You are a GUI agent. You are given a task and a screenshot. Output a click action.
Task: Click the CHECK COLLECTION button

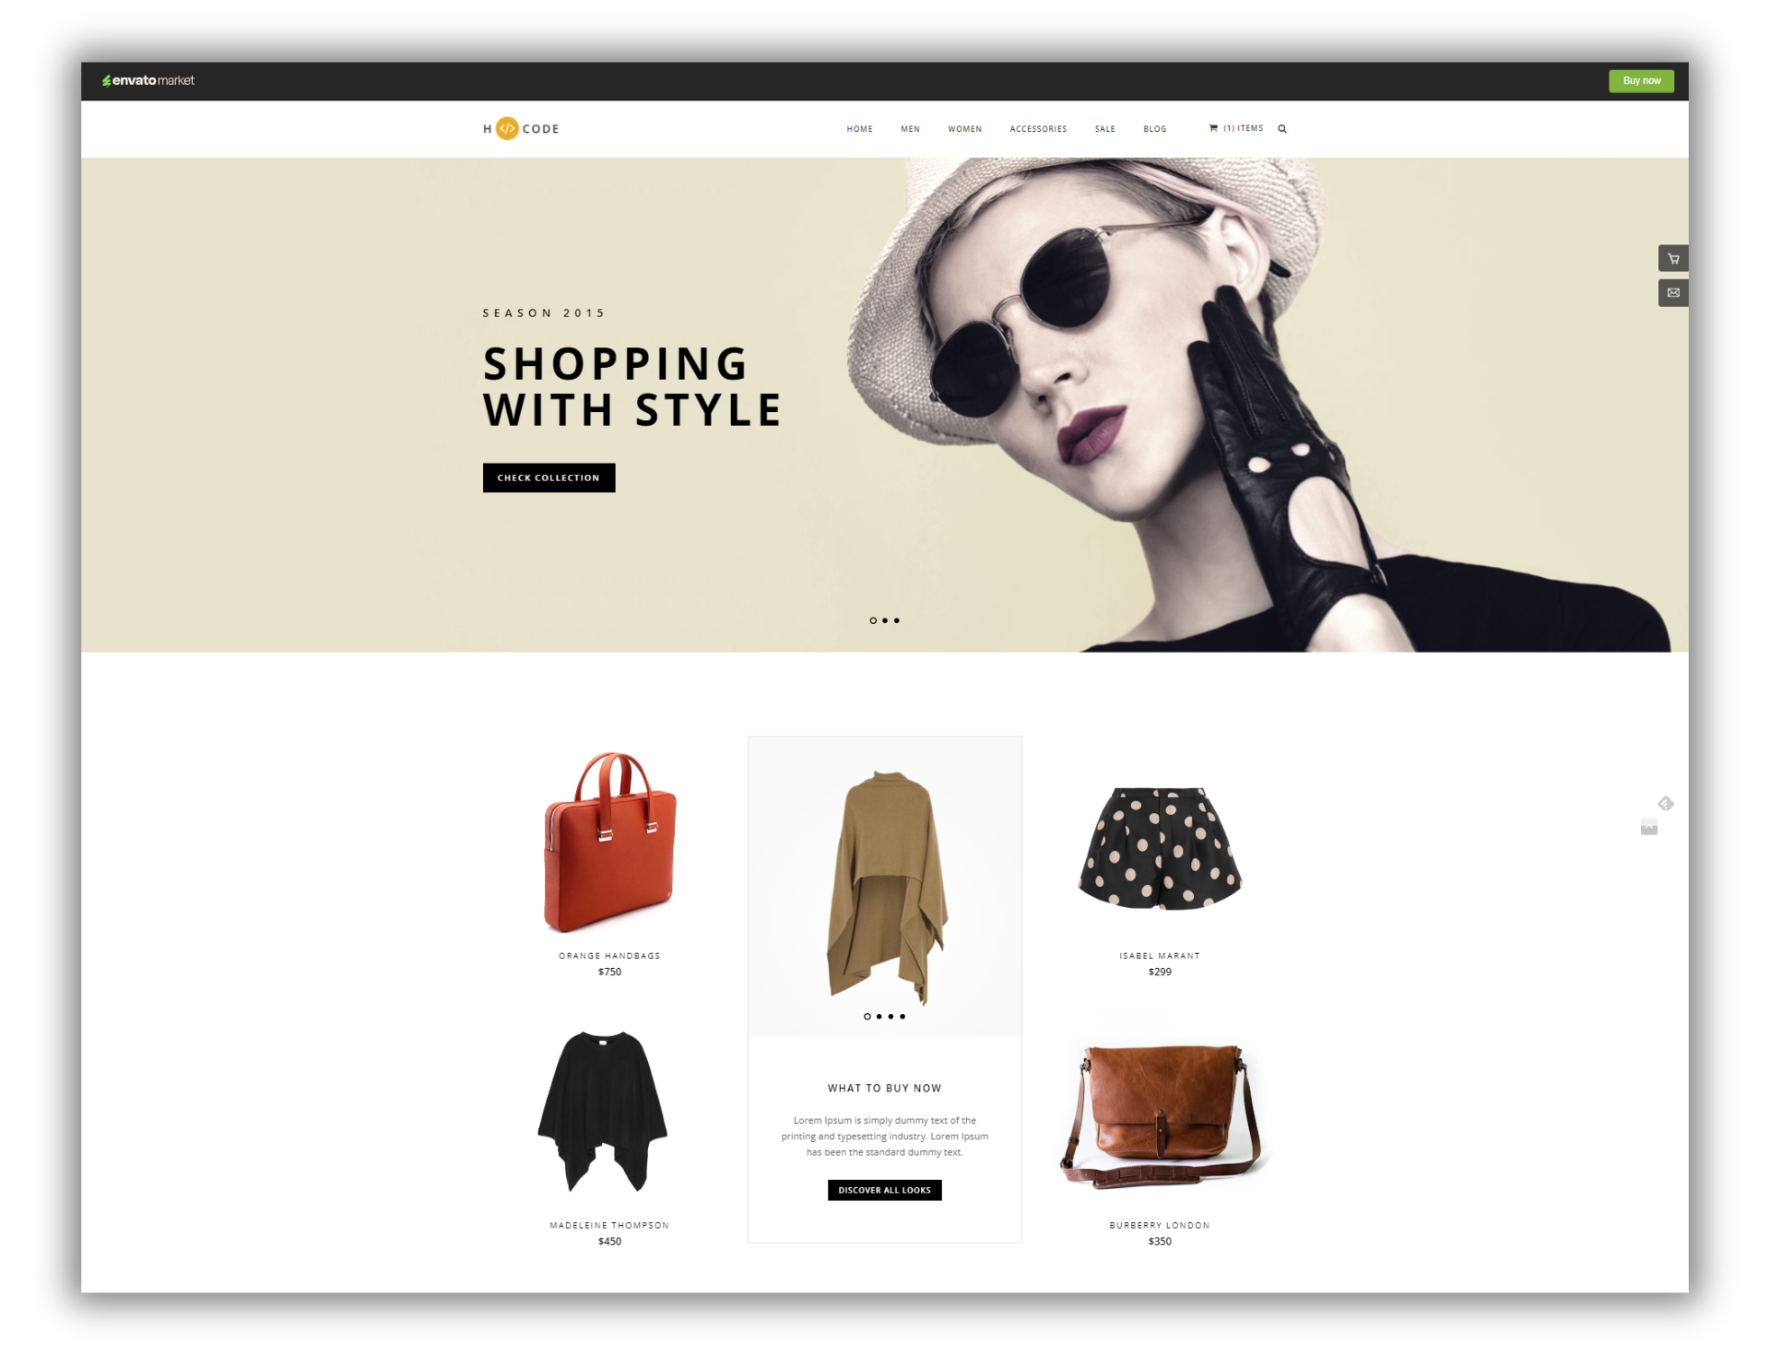550,477
